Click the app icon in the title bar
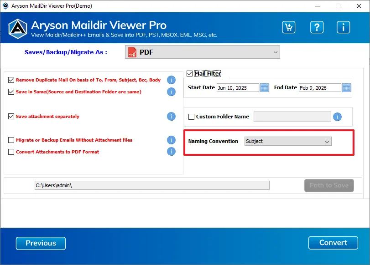Image resolution: width=370 pixels, height=265 pixels. (x=5, y=5)
